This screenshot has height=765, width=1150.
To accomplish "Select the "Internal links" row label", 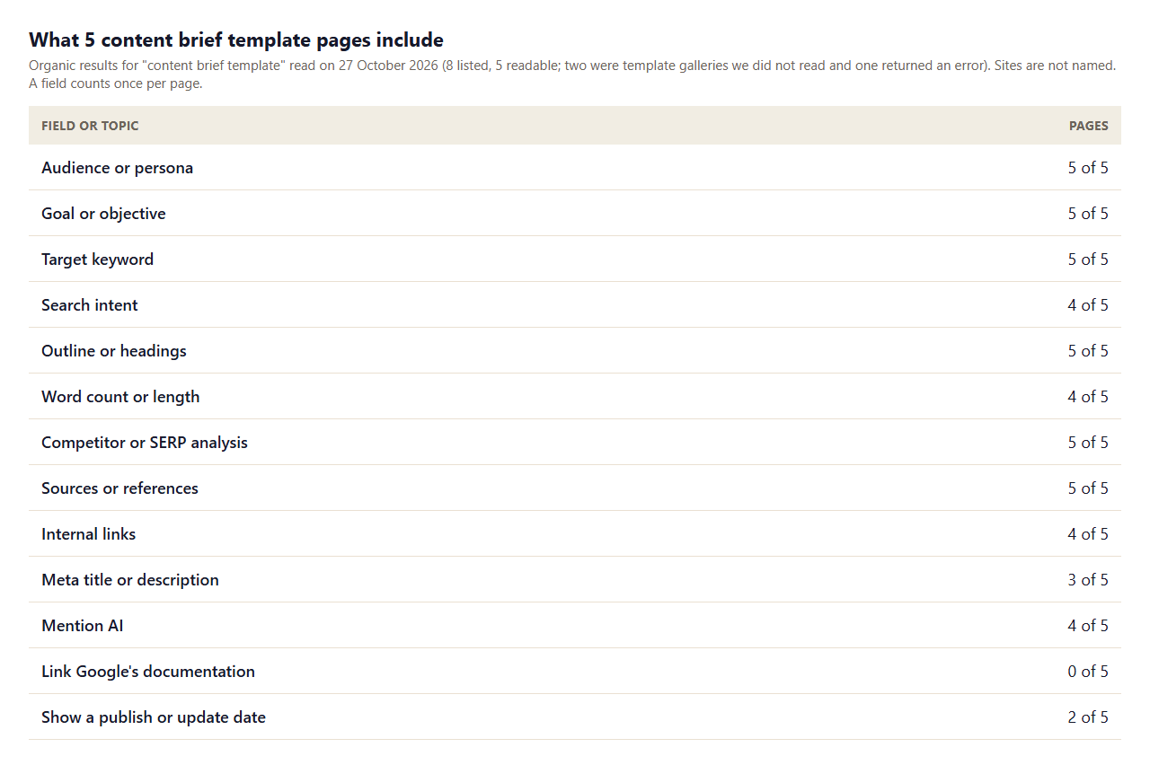I will click(88, 534).
